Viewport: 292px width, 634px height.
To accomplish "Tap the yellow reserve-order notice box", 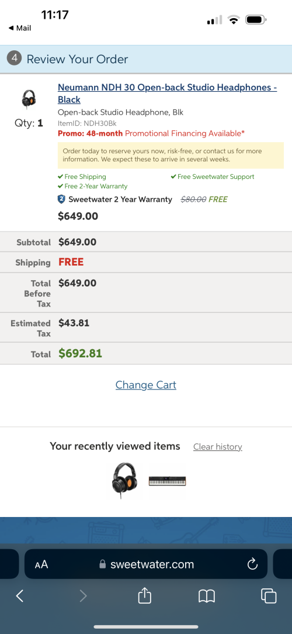I will [171, 155].
